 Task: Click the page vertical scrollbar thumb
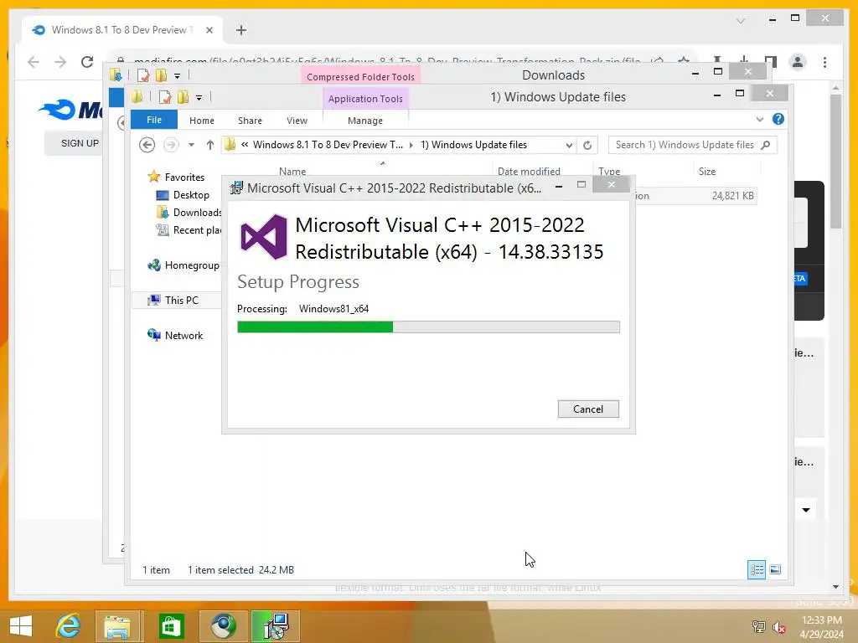[x=835, y=162]
